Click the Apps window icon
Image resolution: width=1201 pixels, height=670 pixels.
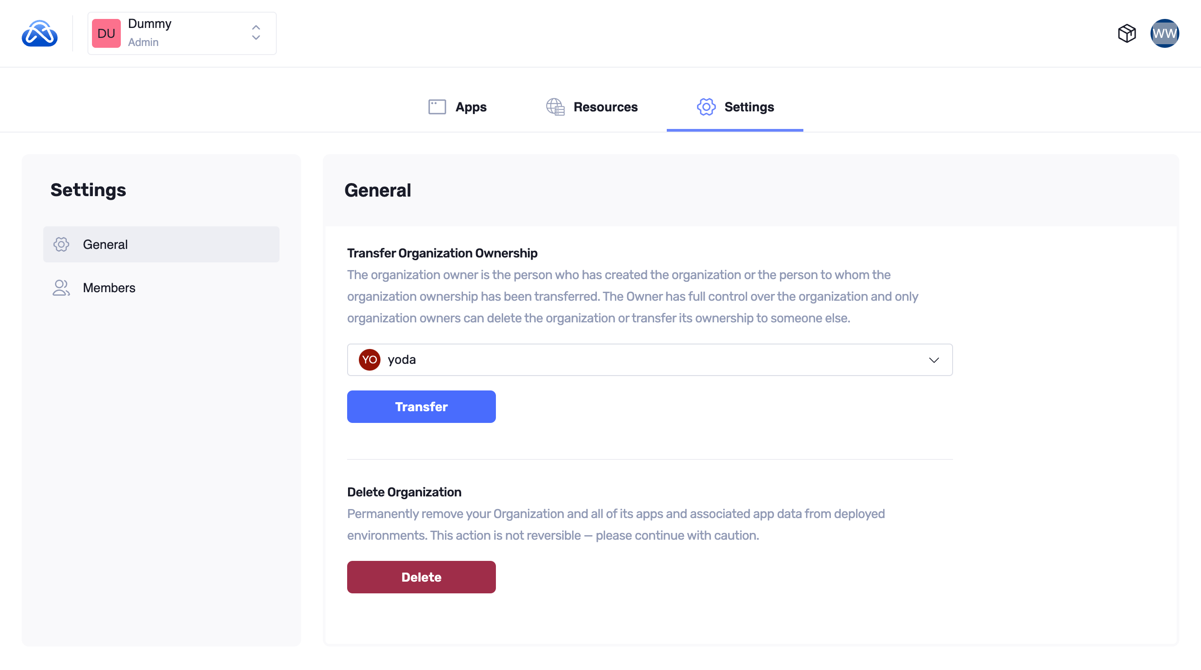[437, 107]
